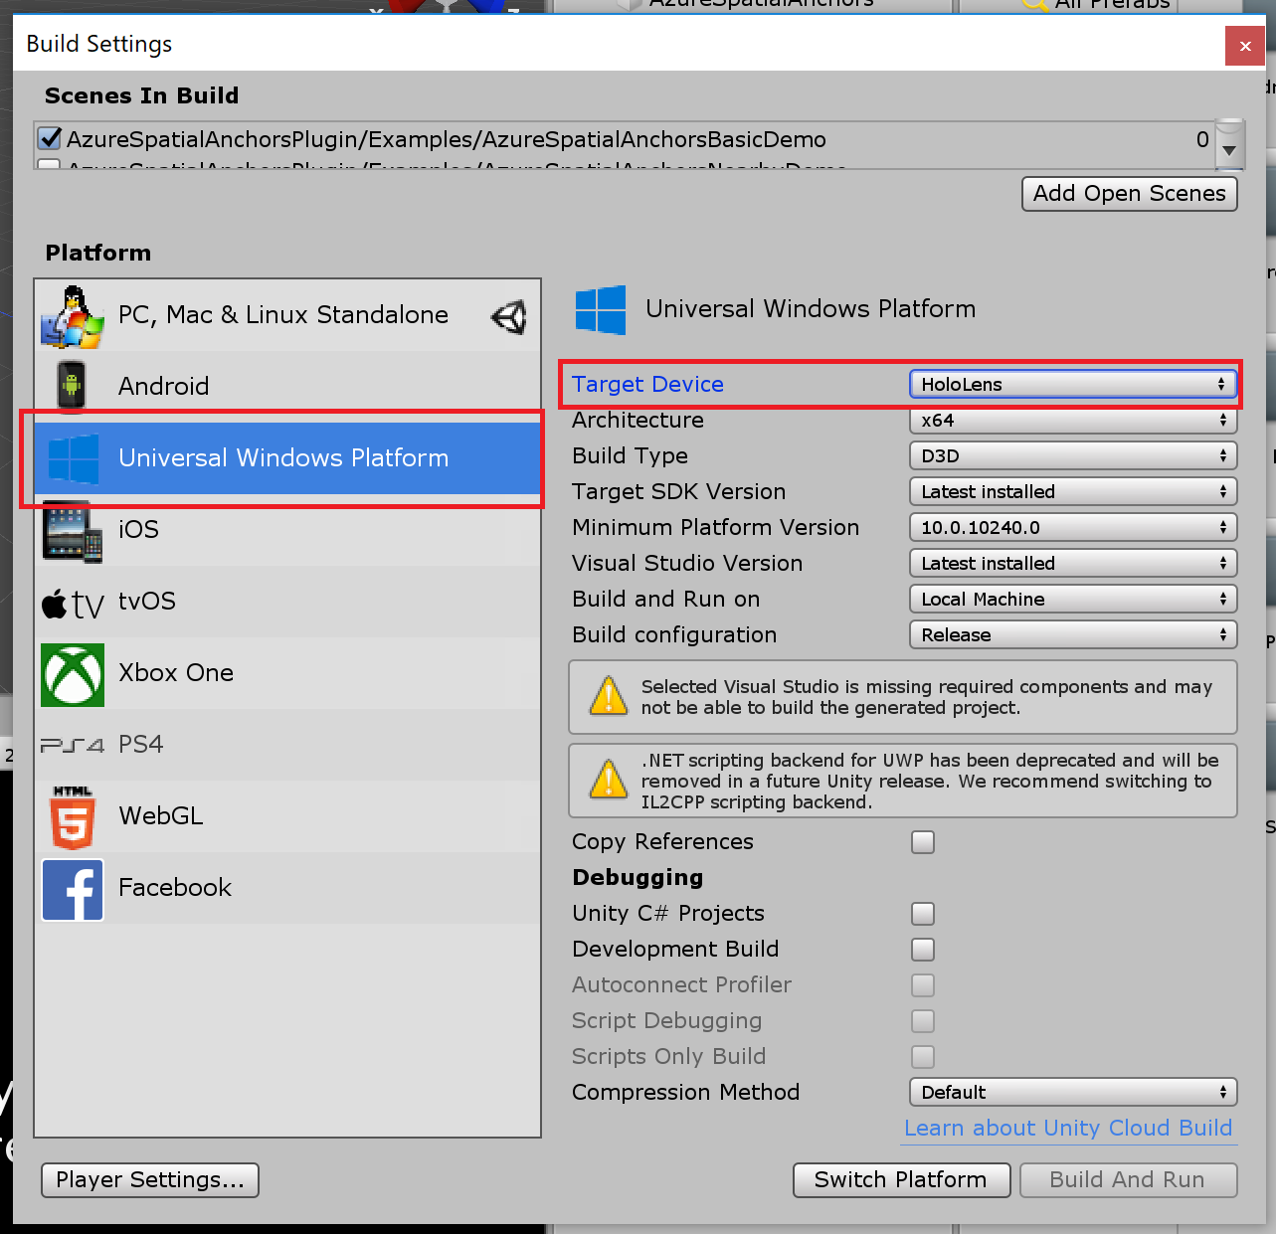Open the Build configuration dropdown showing Release
This screenshot has height=1234, width=1276.
pos(1072,635)
